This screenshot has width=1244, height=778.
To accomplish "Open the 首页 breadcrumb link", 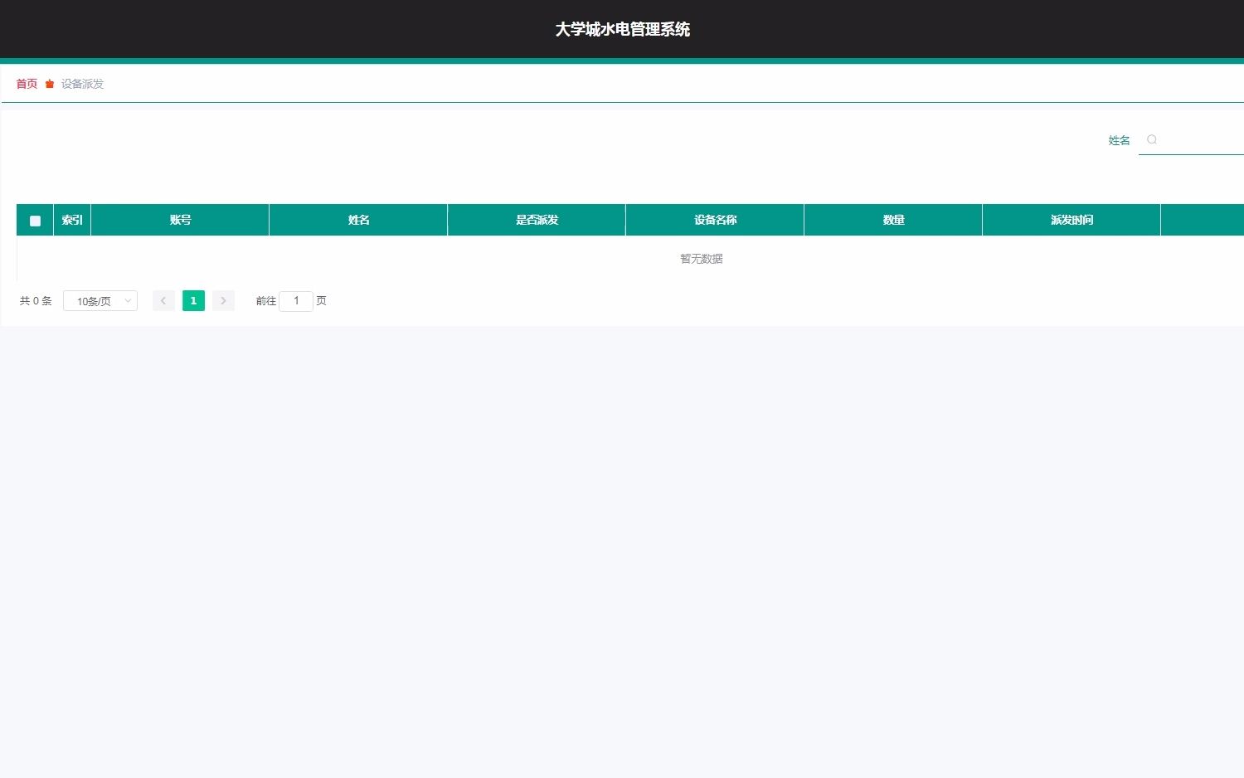I will pyautogui.click(x=26, y=83).
